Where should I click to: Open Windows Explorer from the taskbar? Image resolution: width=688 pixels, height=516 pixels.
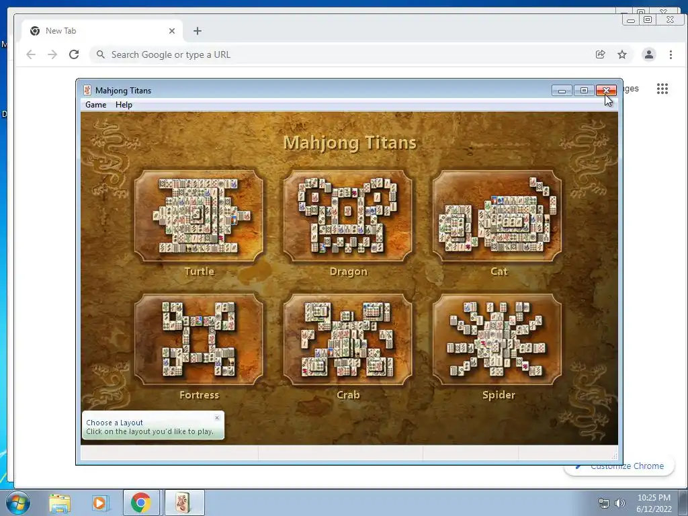60,503
